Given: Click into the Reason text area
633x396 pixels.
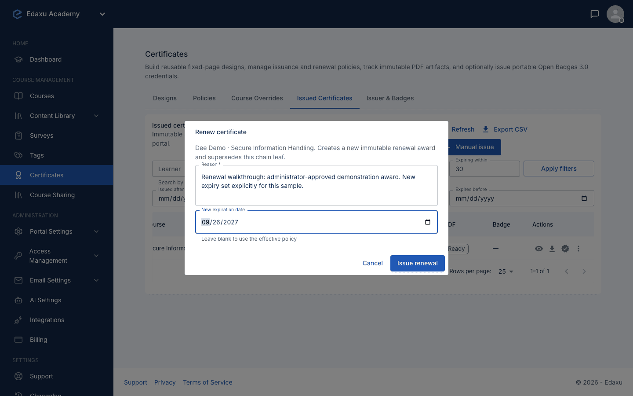Looking at the screenshot, I should [x=316, y=186].
